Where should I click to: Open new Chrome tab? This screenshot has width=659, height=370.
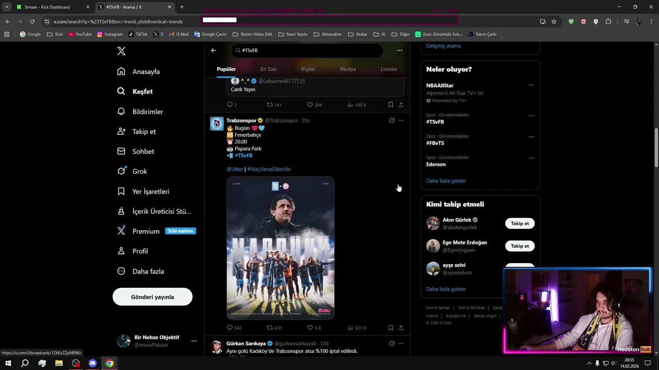(182, 7)
